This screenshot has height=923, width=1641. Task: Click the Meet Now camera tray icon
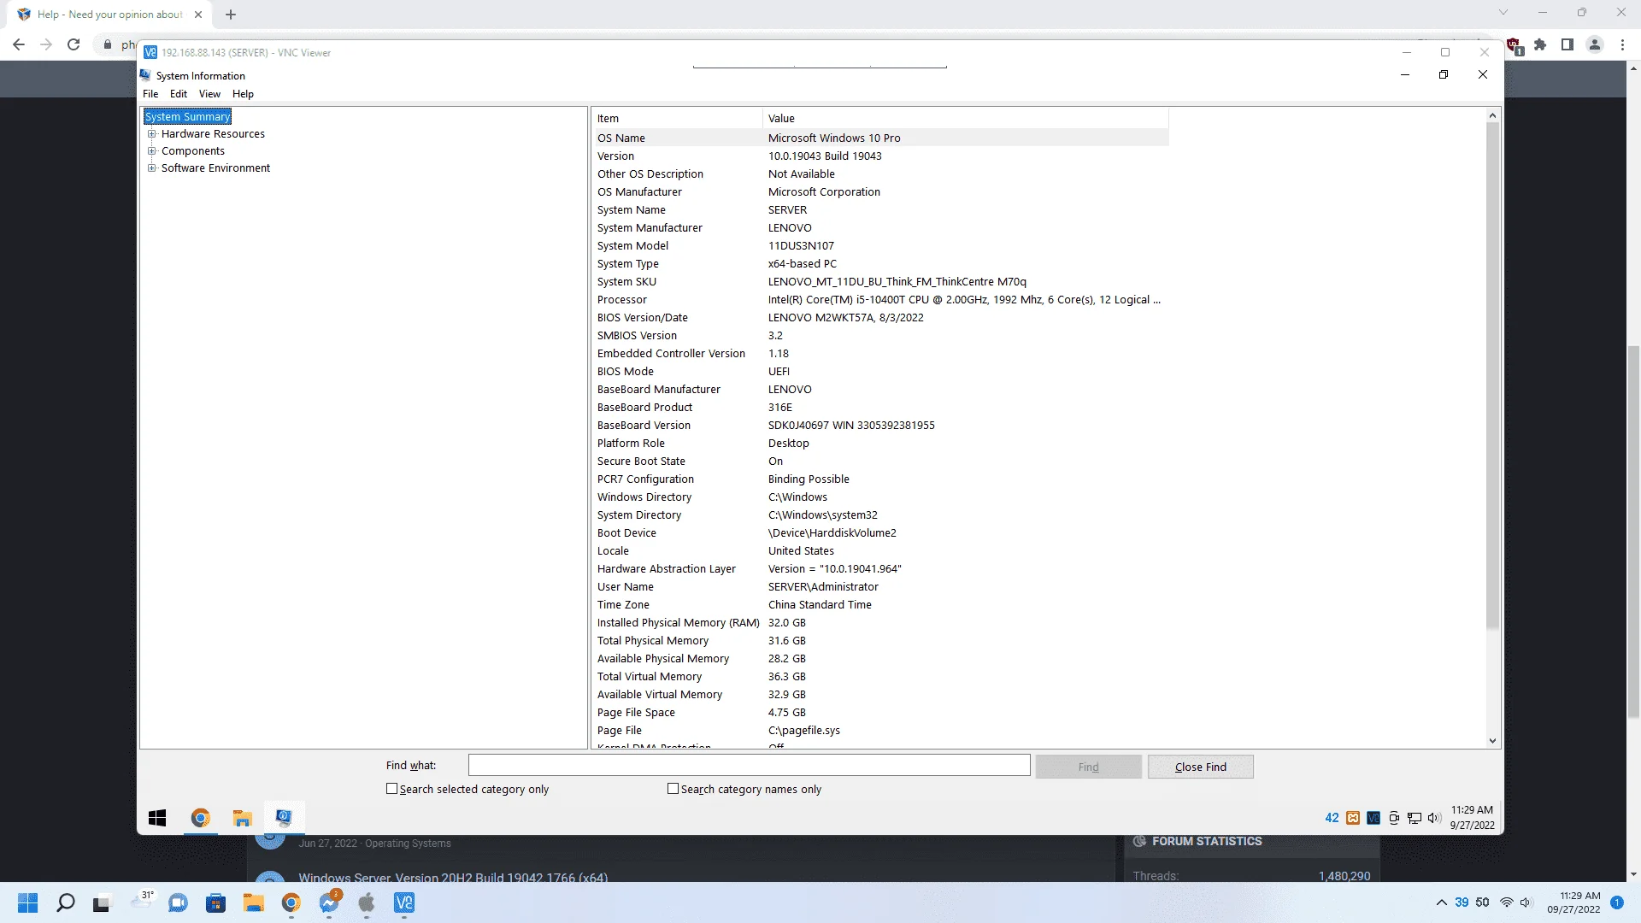[1394, 818]
